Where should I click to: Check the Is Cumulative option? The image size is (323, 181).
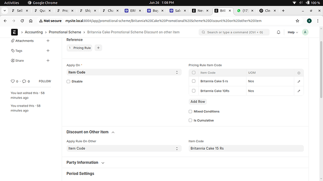(191, 120)
